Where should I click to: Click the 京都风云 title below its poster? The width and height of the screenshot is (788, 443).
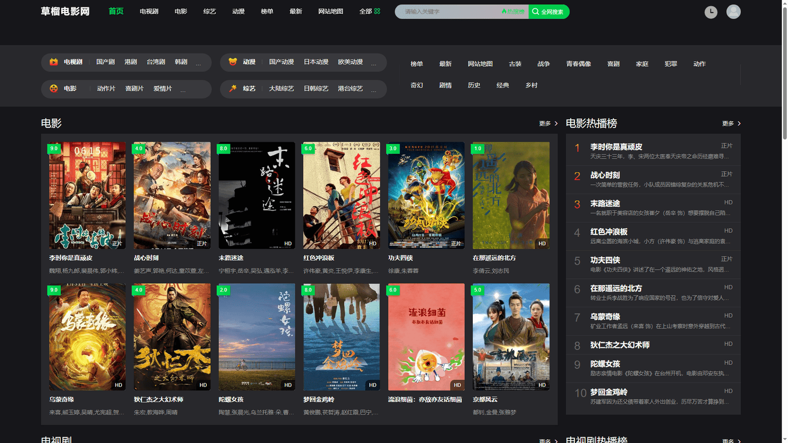click(x=486, y=399)
